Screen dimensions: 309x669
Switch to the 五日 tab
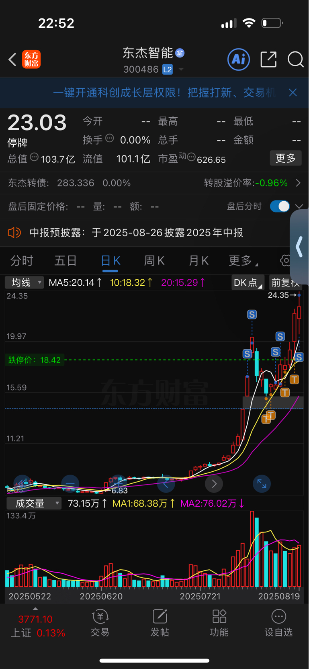(x=65, y=261)
